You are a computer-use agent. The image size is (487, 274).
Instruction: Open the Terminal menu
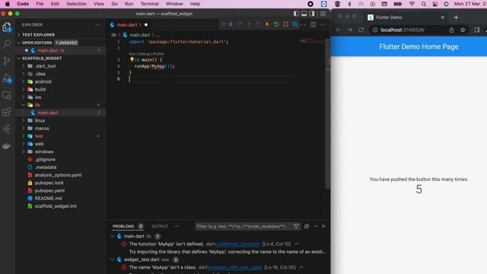(149, 4)
